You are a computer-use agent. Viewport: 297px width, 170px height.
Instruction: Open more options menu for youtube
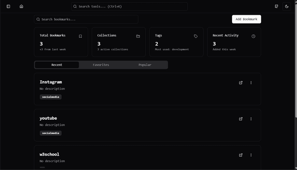click(251, 119)
